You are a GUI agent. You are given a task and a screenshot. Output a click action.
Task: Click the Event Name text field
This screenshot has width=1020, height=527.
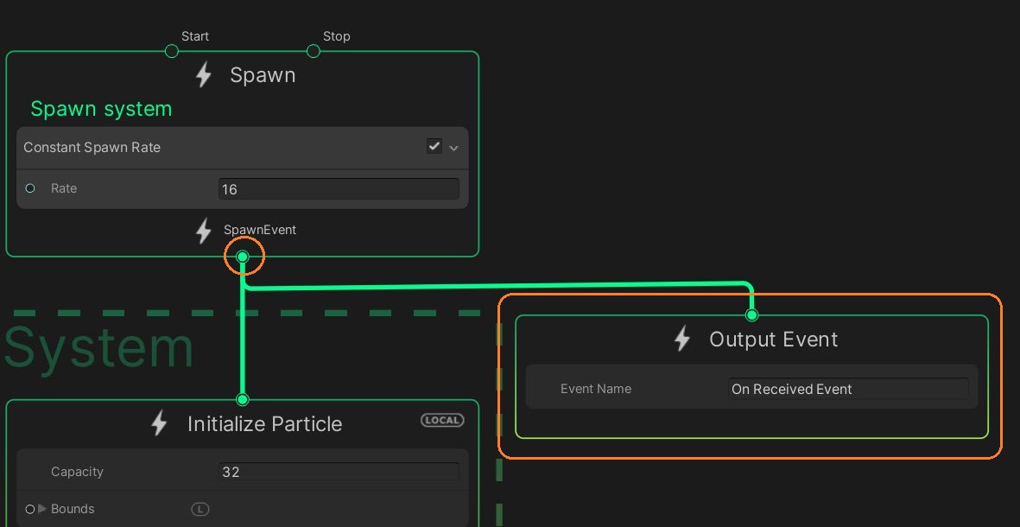[x=848, y=389]
